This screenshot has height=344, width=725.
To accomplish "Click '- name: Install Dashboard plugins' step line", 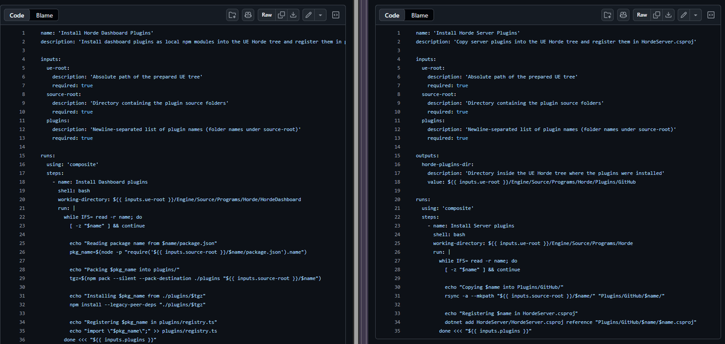I will coord(100,181).
